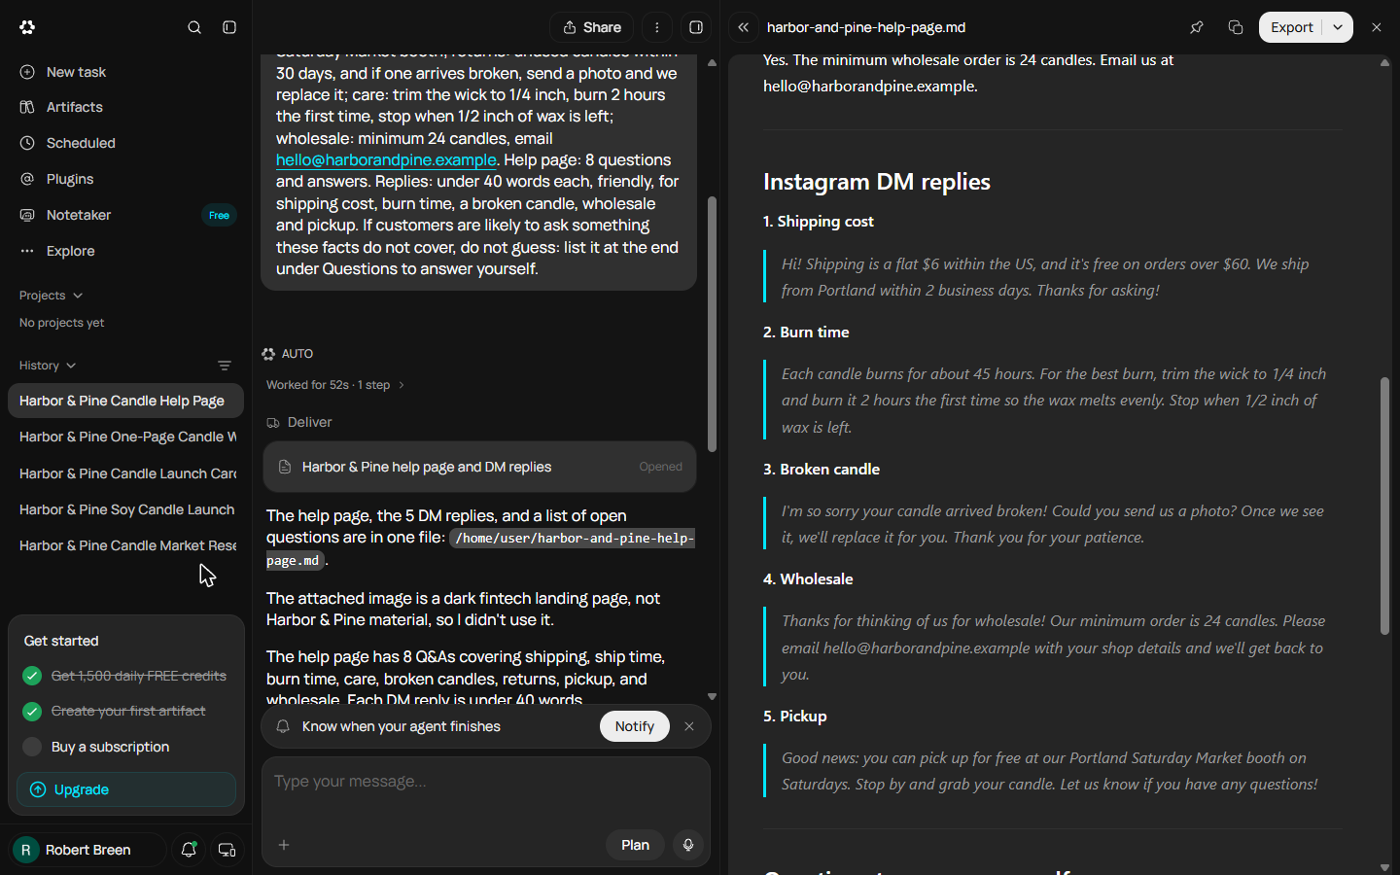The width and height of the screenshot is (1400, 875).
Task: Collapse the left sidebar panel icon
Action: point(229,27)
